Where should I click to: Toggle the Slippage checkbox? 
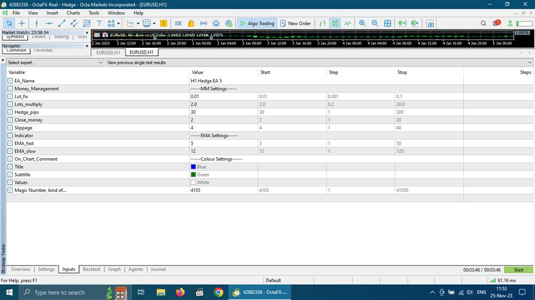coord(10,128)
